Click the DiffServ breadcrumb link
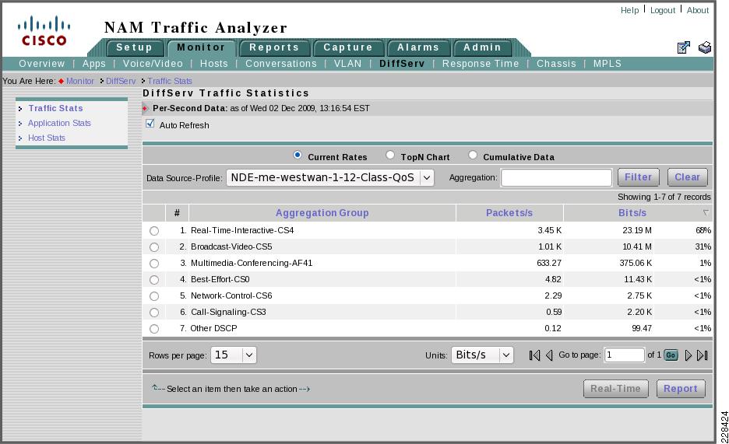Image resolution: width=729 pixels, height=444 pixels. (x=121, y=81)
